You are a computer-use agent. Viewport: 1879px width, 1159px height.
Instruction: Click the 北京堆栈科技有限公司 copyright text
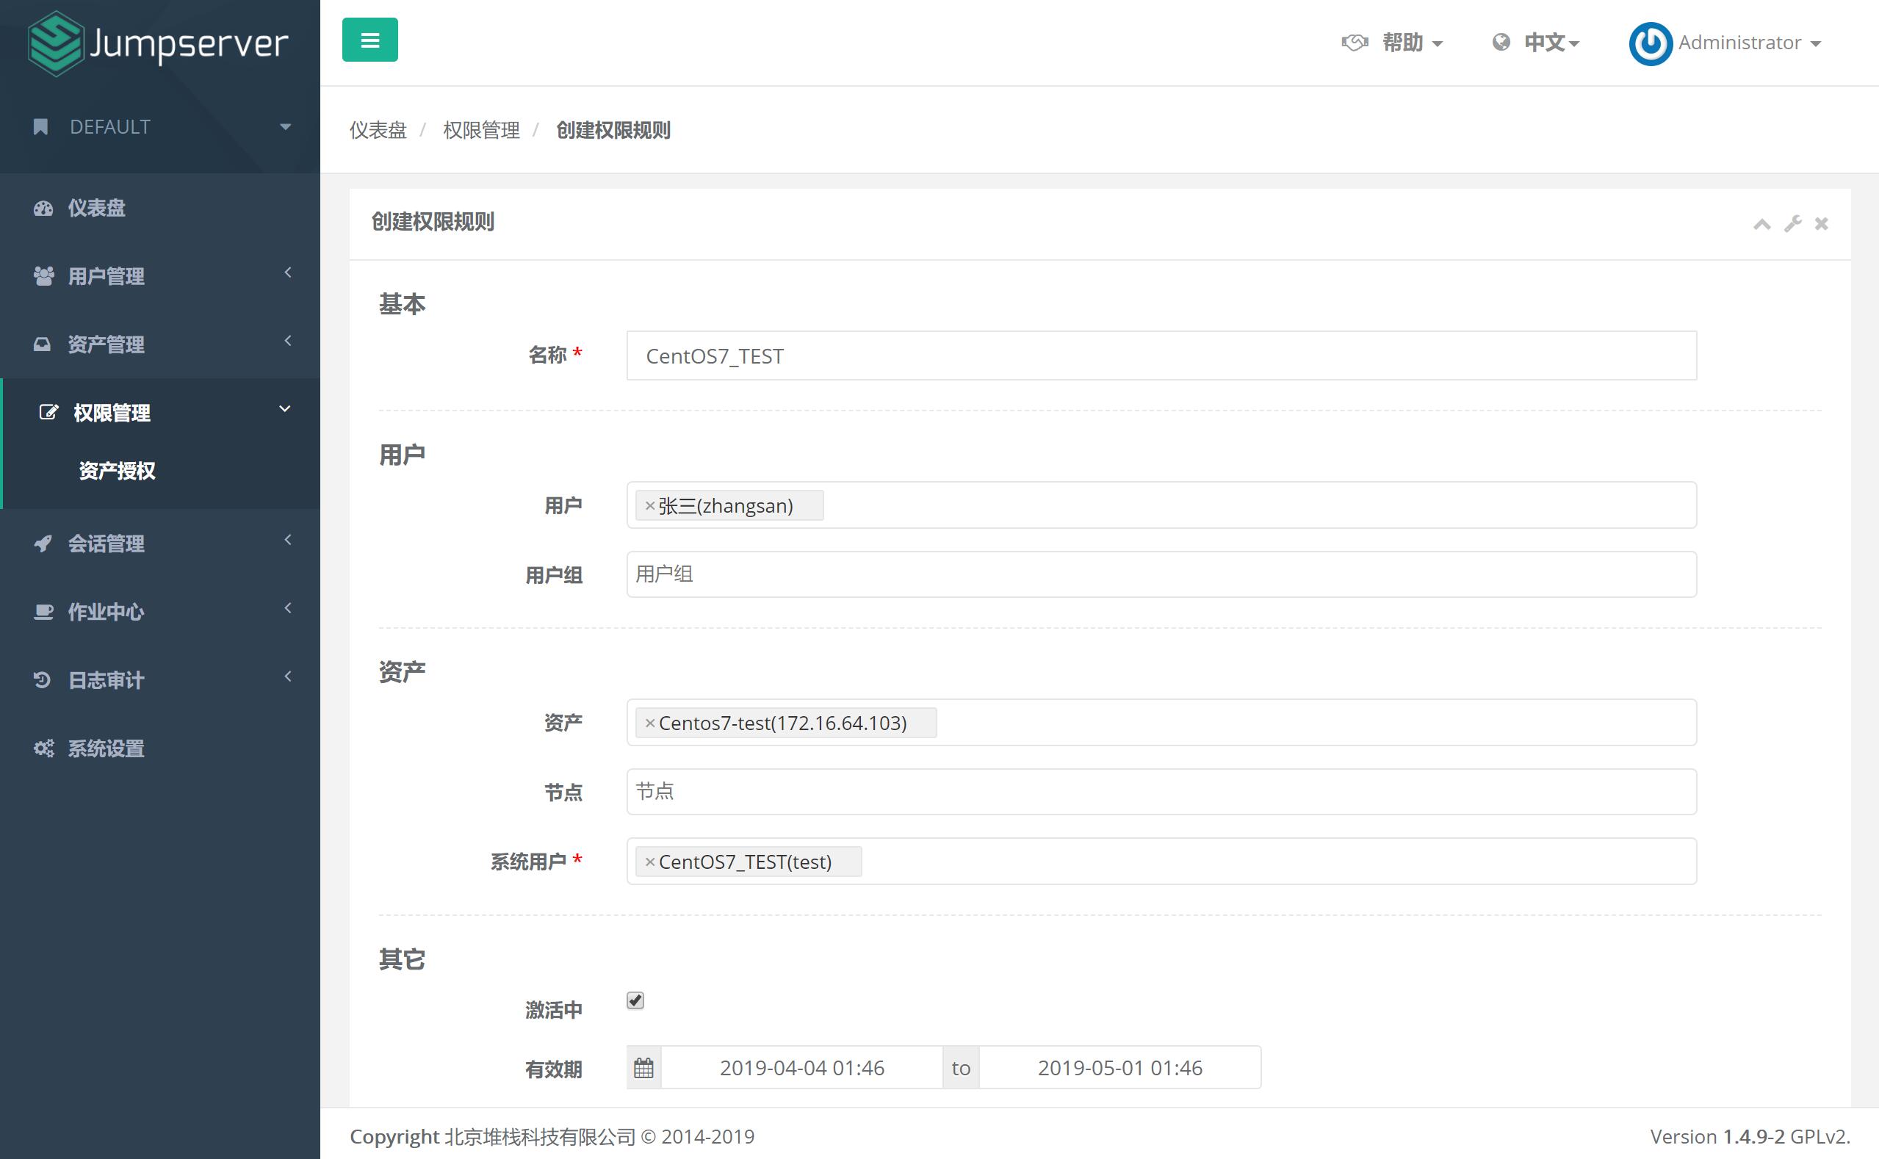(540, 1136)
